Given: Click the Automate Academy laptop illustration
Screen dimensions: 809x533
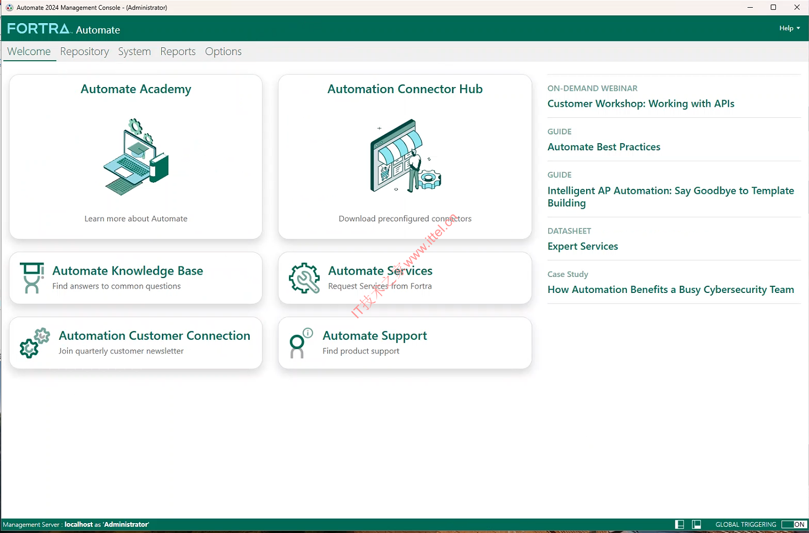Looking at the screenshot, I should [x=136, y=156].
